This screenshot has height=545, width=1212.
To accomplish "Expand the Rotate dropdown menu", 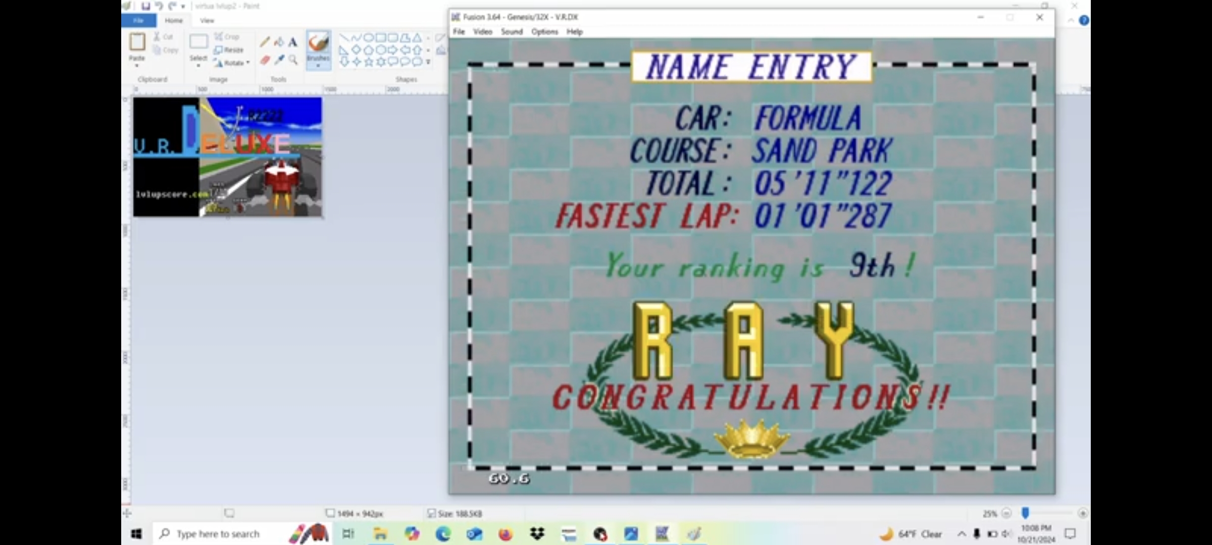I will point(247,63).
